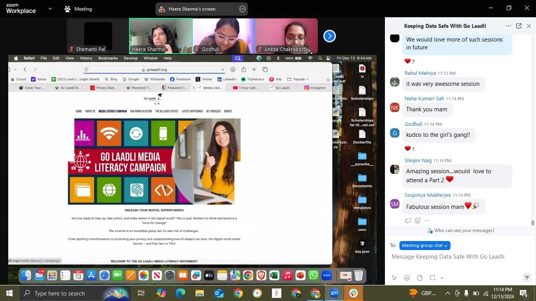Screen dimensions: 536x301
Task: Open the Dockerfile on shared Mac desktop
Action: 362,136
